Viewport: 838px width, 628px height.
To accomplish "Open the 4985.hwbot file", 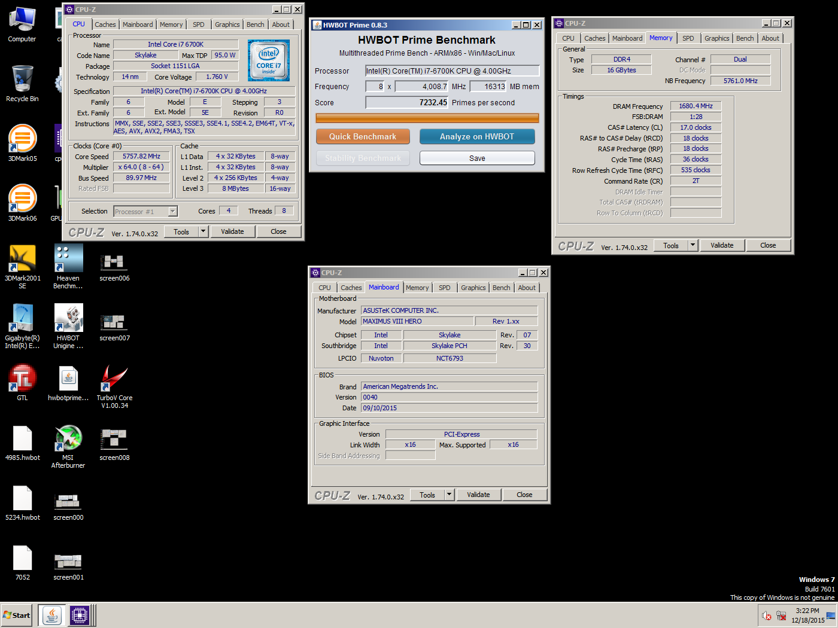I will click(22, 443).
